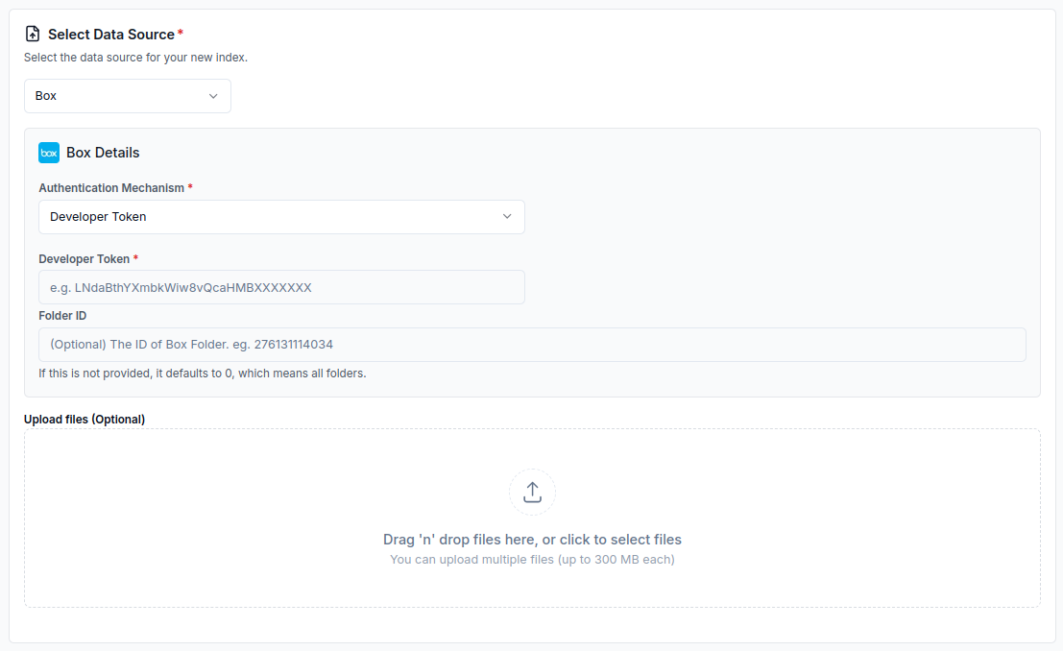
Task: Click the 'Select Data Source' heading
Action: 111,35
